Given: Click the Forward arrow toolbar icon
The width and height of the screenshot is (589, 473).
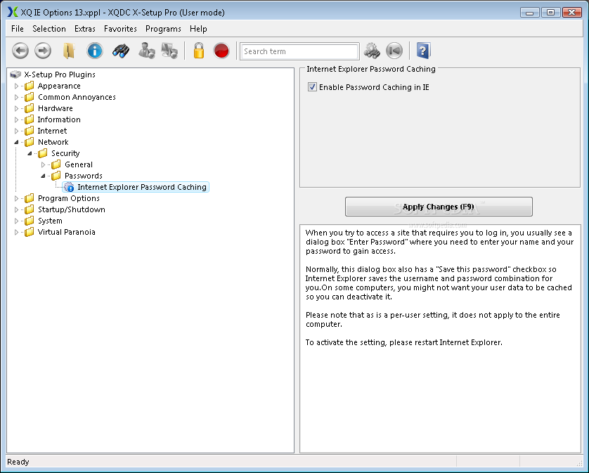Looking at the screenshot, I should [43, 51].
